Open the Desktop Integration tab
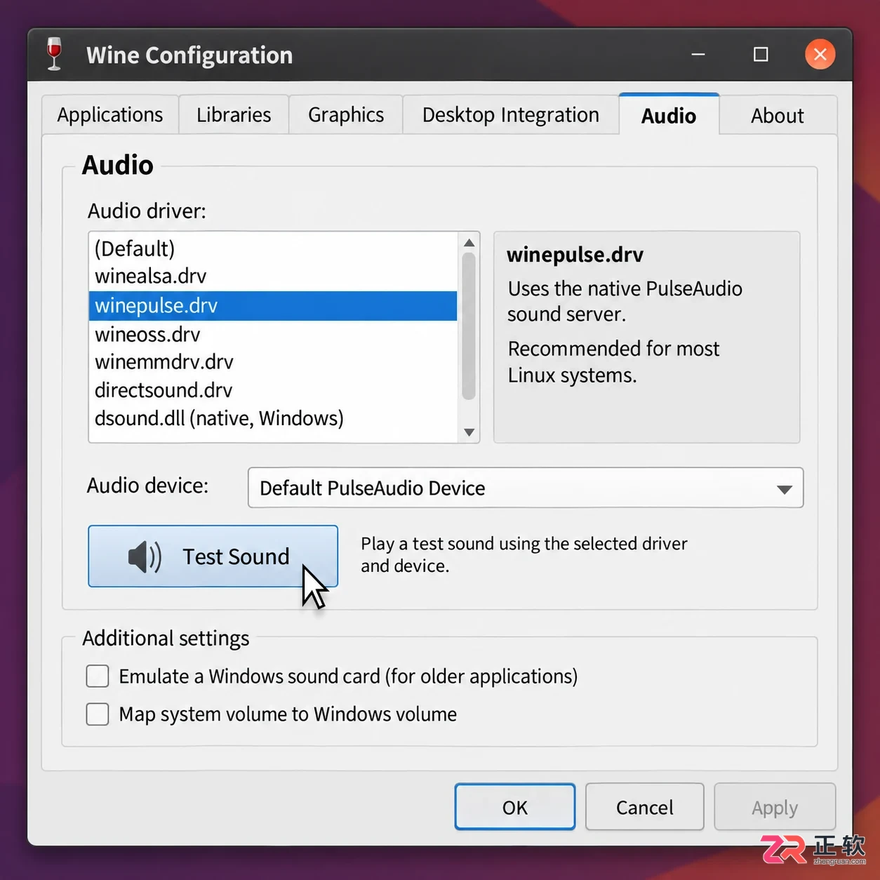 click(511, 115)
